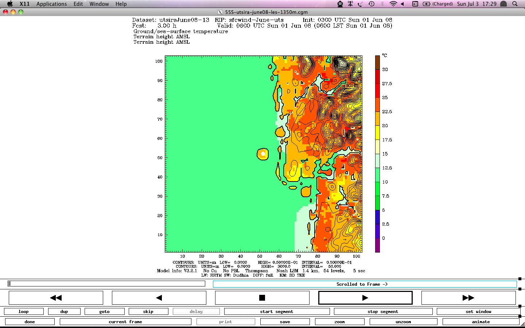Open the Time Machine icon in the menu bar
The height and width of the screenshot is (328, 525).
click(371, 4)
